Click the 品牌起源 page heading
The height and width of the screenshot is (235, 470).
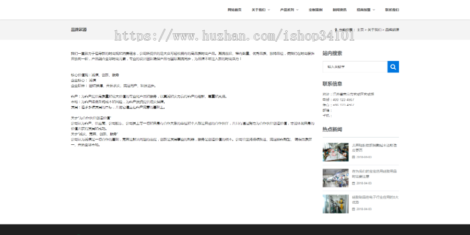(x=79, y=30)
